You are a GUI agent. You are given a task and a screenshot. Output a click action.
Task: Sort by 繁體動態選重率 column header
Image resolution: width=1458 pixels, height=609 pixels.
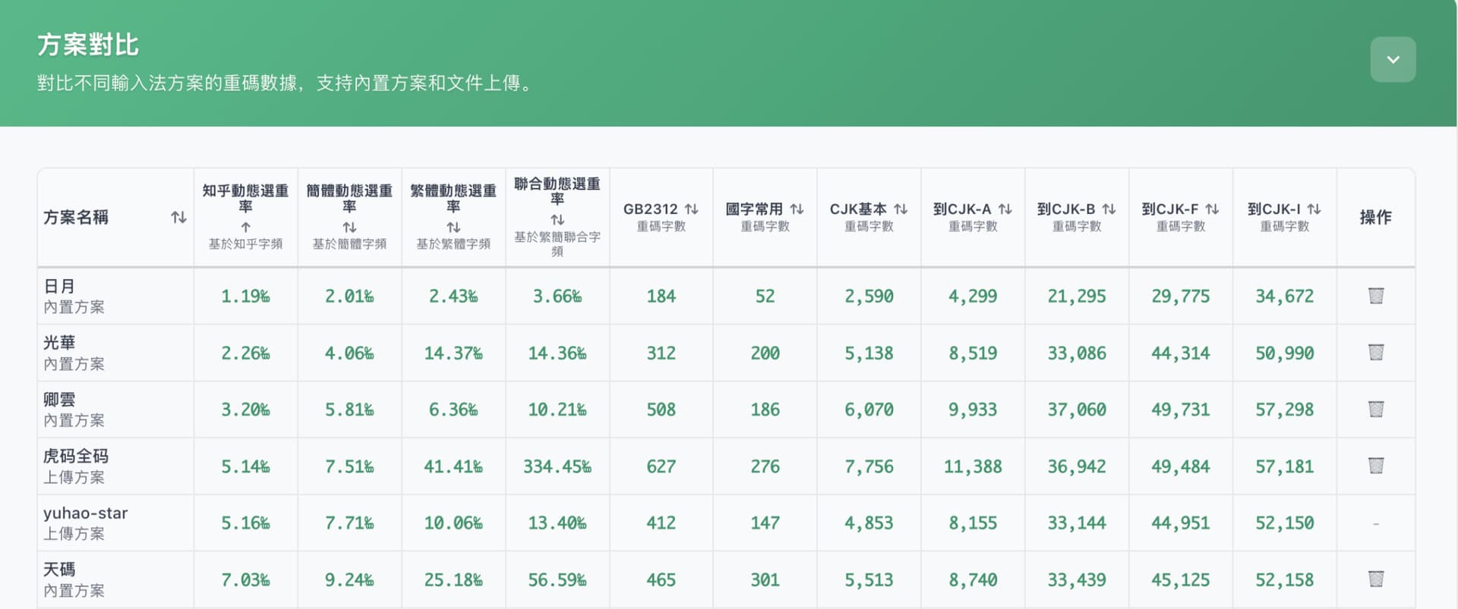click(x=453, y=227)
